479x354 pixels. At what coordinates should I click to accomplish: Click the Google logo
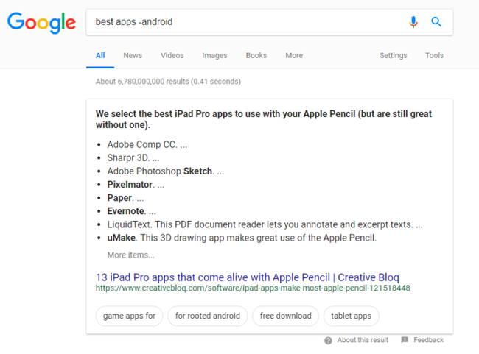(41, 23)
